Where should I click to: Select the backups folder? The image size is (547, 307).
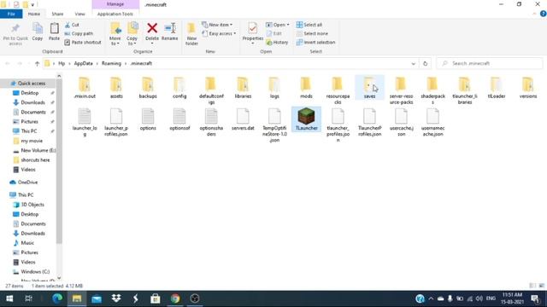148,88
